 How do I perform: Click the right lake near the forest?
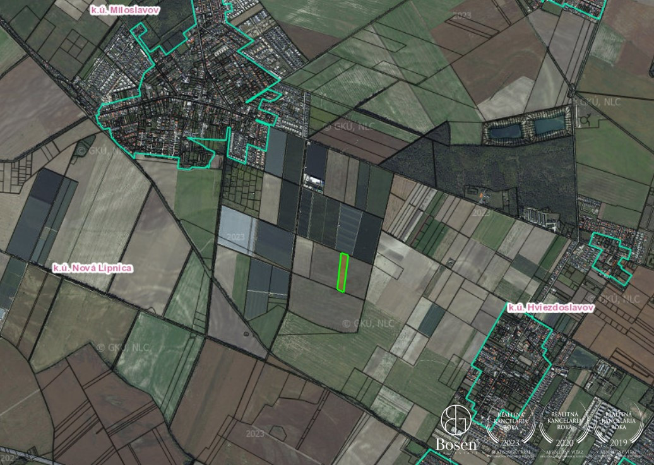pos(549,126)
